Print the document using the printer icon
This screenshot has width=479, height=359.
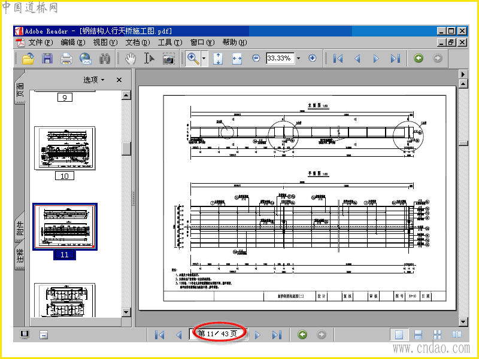(x=66, y=59)
